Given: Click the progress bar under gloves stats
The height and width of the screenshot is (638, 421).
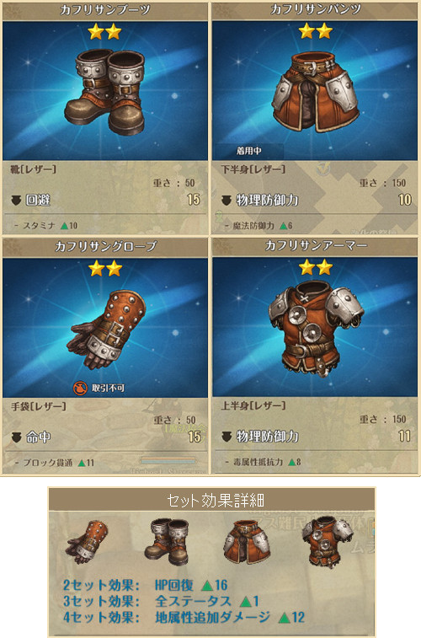Looking at the screenshot, I should [168, 461].
